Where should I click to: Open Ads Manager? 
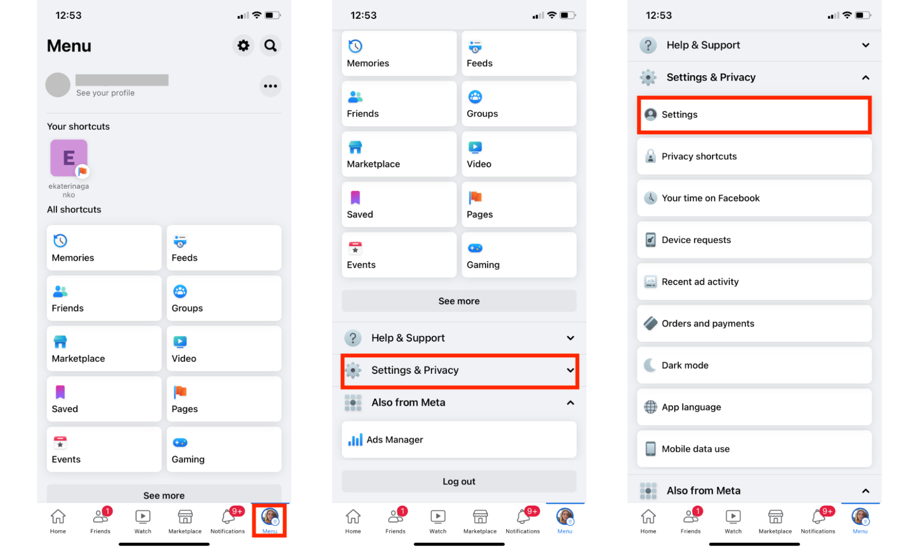pyautogui.click(x=459, y=440)
